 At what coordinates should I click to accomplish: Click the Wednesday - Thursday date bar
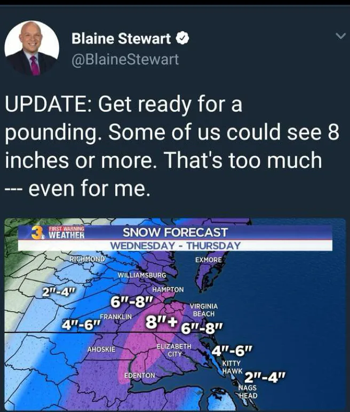175,245
